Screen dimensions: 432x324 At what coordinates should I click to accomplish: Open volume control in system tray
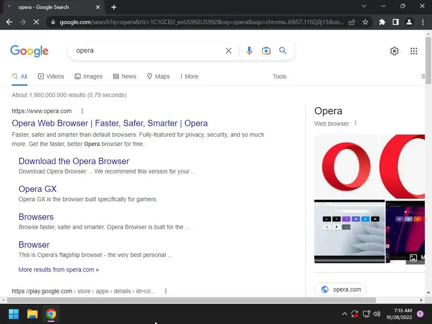point(377,314)
